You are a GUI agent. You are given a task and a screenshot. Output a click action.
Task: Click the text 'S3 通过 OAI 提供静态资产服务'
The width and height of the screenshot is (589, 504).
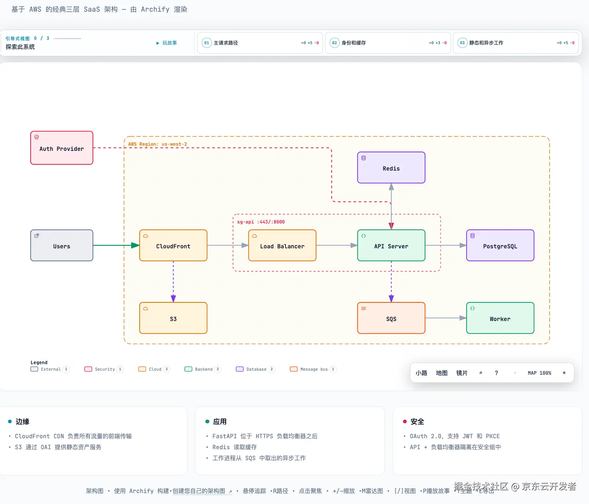coord(58,447)
